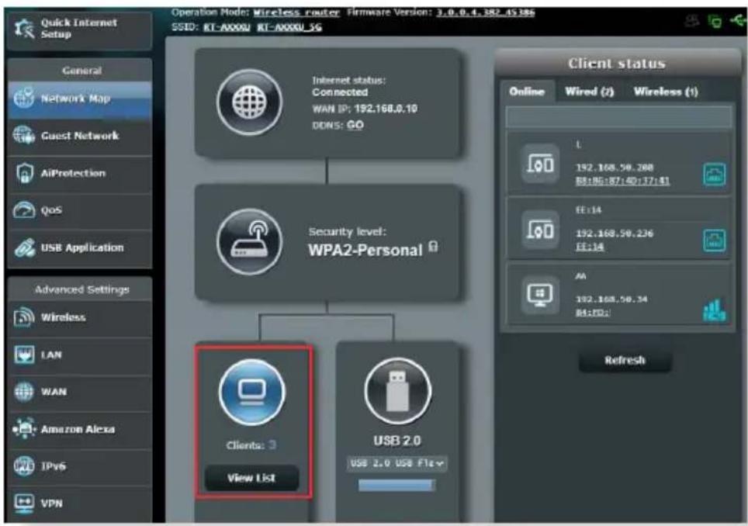
Task: Open Guest Network page
Action: 80,137
